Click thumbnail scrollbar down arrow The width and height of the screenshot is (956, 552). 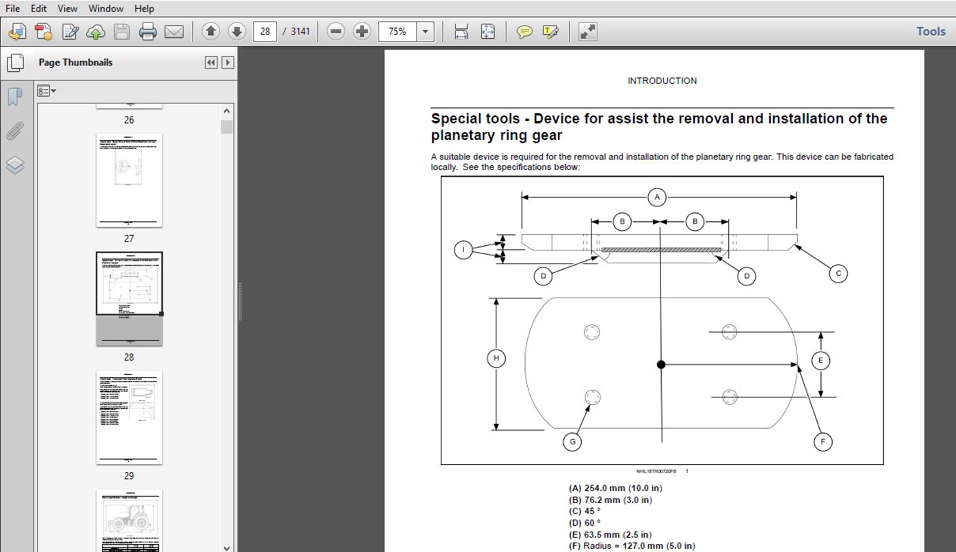(x=227, y=546)
